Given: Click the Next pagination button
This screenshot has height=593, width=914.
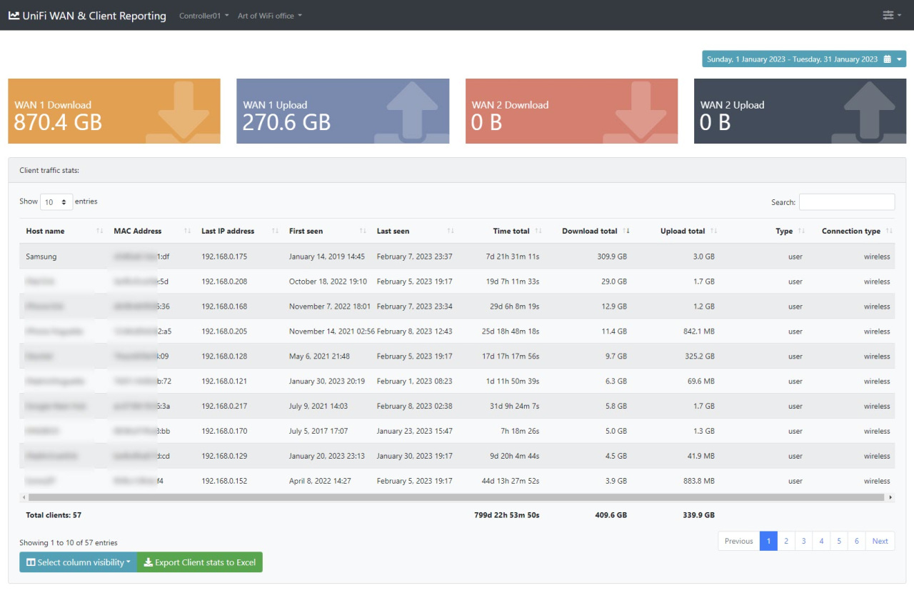Looking at the screenshot, I should click(880, 541).
